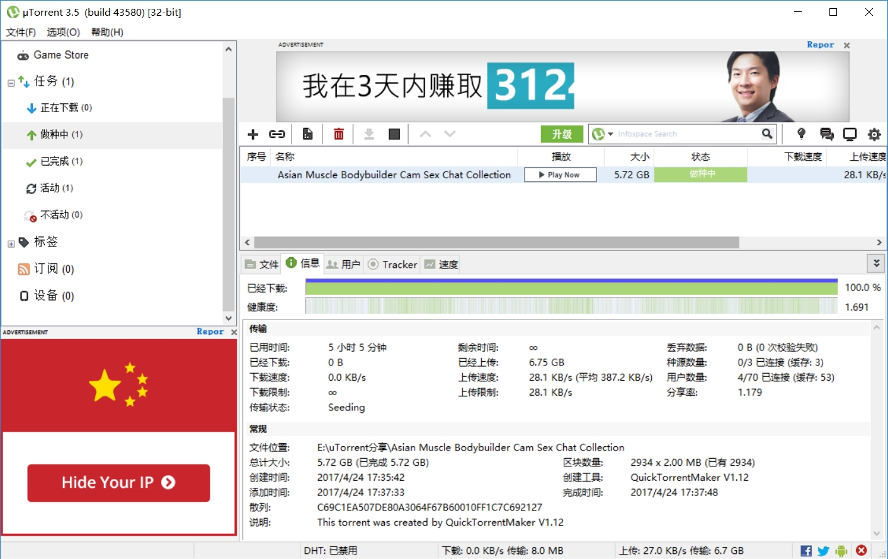The width and height of the screenshot is (888, 559).
Task: Open the search provider dropdown arrow
Action: click(x=610, y=134)
